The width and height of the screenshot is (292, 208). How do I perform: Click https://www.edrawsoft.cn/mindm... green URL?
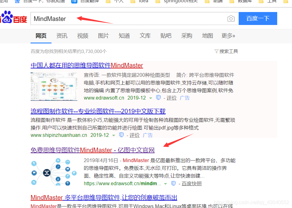click(x=122, y=184)
